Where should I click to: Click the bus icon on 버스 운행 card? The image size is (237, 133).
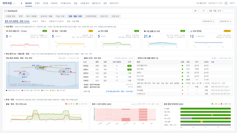[x=99, y=31]
